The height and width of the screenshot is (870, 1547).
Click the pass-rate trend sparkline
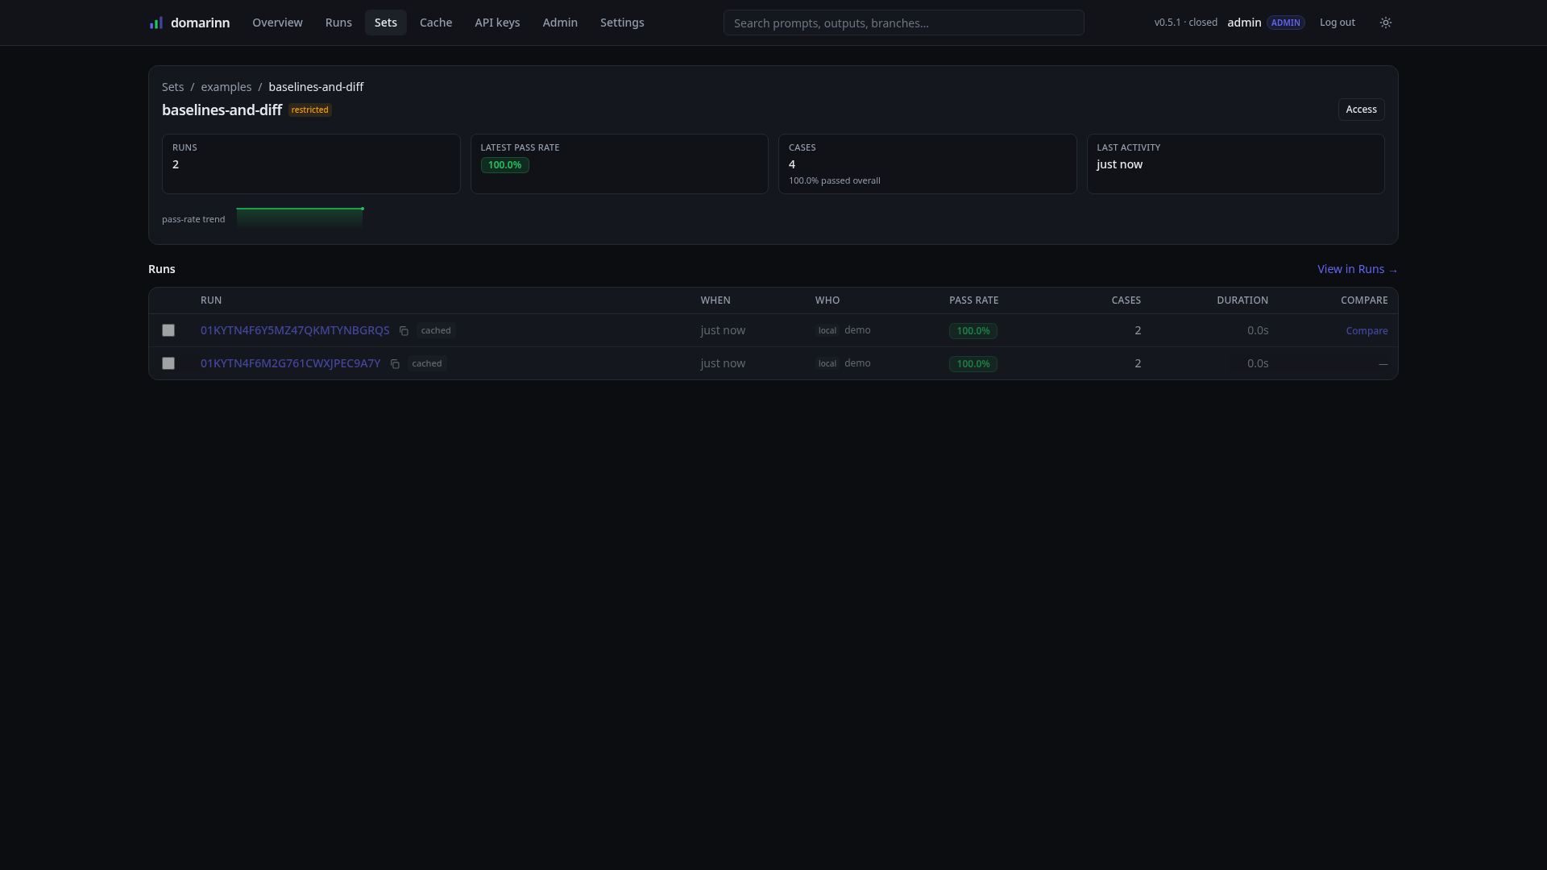coord(300,217)
